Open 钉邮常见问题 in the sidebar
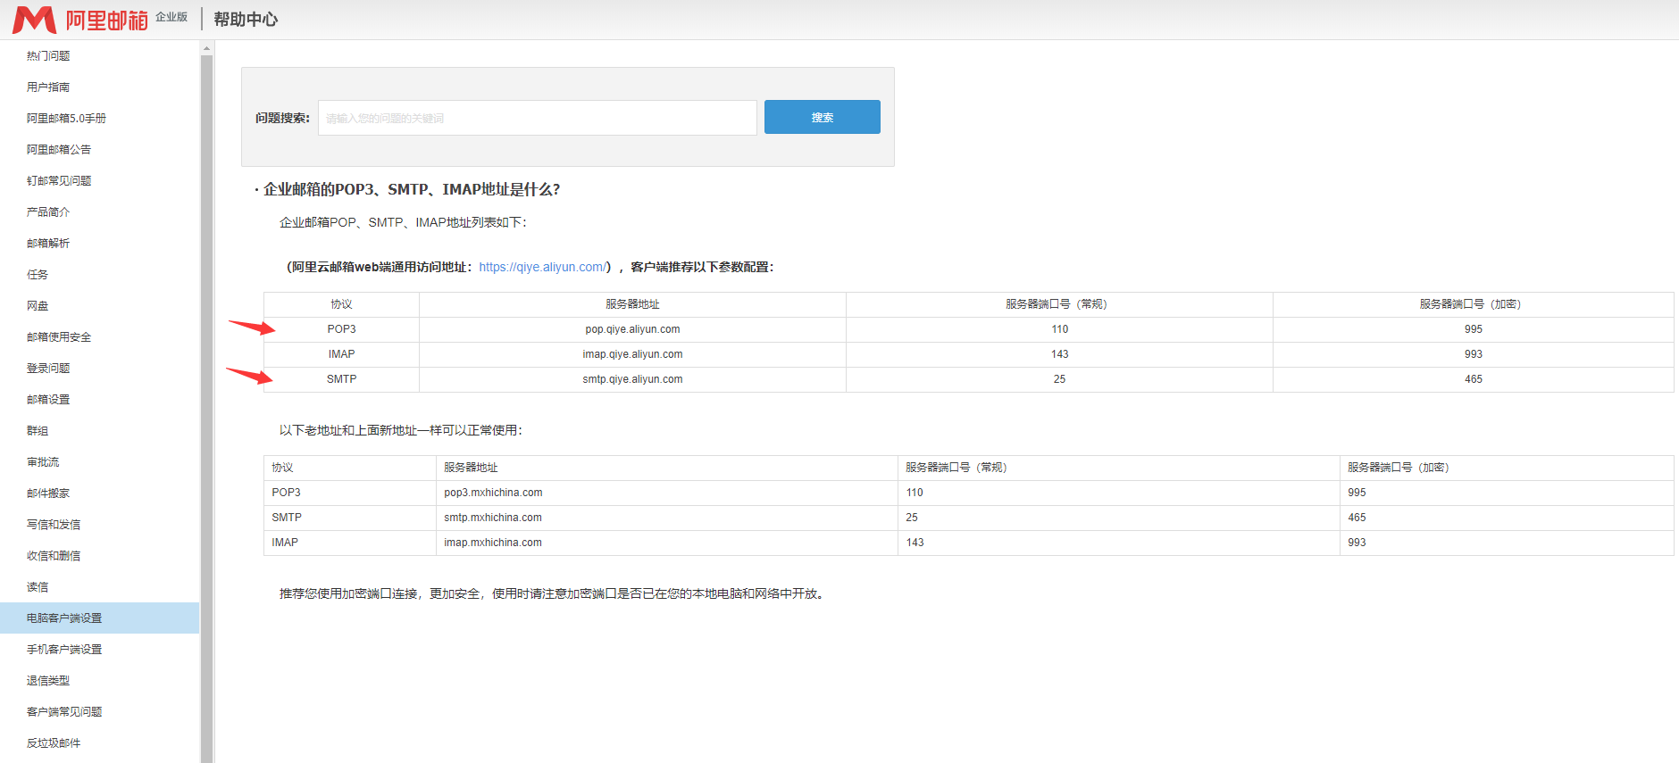The width and height of the screenshot is (1679, 763). [x=59, y=180]
